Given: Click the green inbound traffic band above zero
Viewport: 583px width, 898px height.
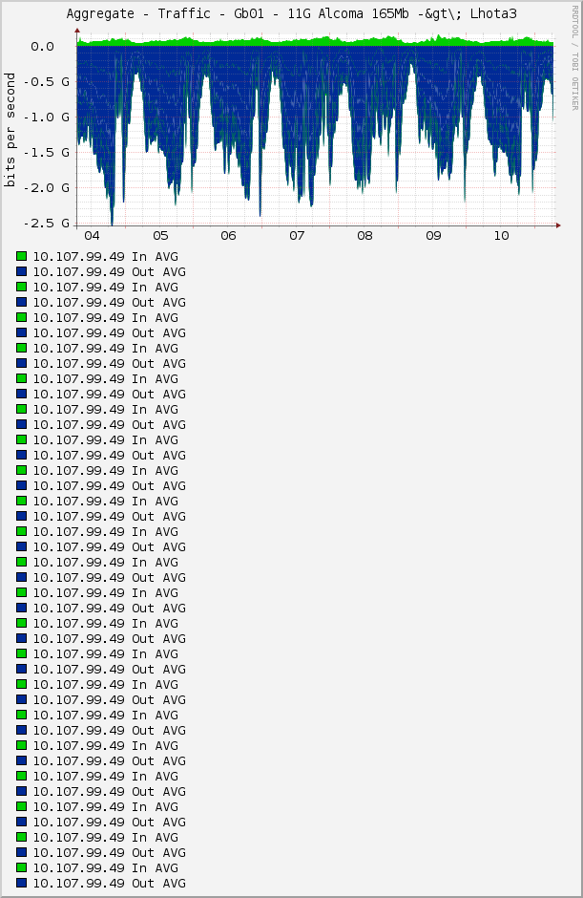Looking at the screenshot, I should click(315, 42).
